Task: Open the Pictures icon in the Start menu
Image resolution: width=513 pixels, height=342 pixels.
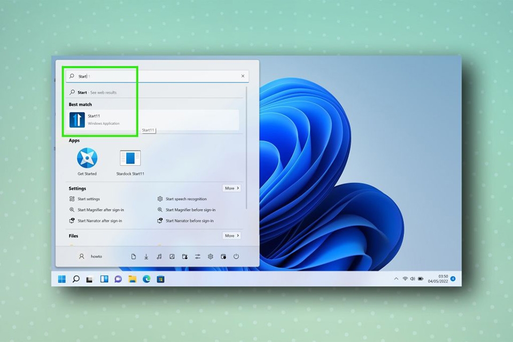Action: click(172, 256)
